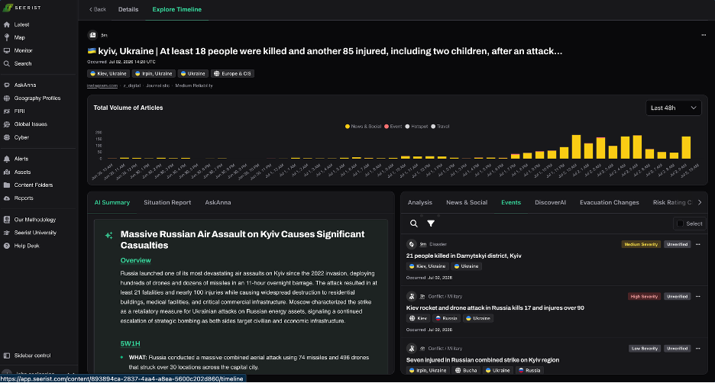Open Global Issues sidebar icon

pos(6,124)
